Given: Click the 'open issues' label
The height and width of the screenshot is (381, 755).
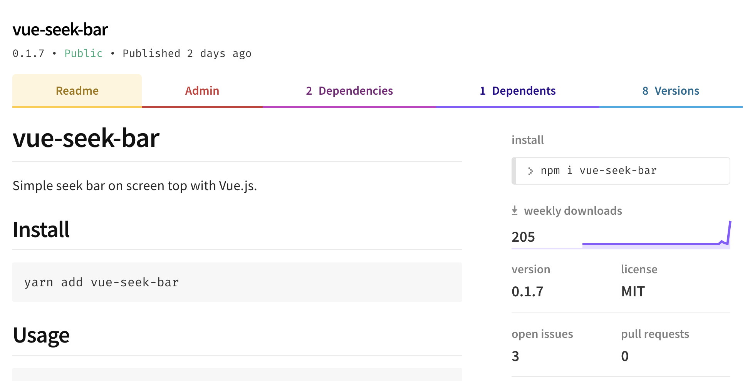Looking at the screenshot, I should click(542, 334).
